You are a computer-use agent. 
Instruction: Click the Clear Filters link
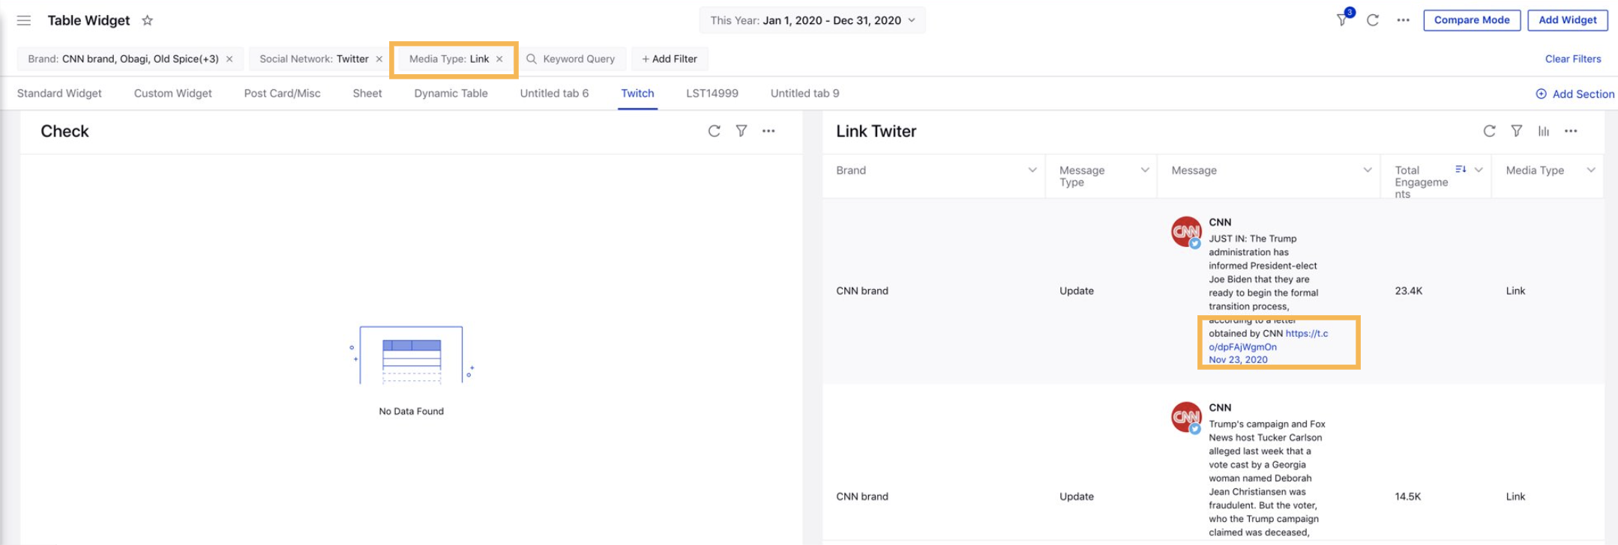pyautogui.click(x=1573, y=59)
